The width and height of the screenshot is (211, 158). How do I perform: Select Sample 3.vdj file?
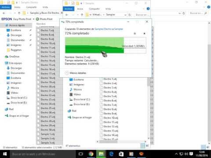[x=47, y=143]
